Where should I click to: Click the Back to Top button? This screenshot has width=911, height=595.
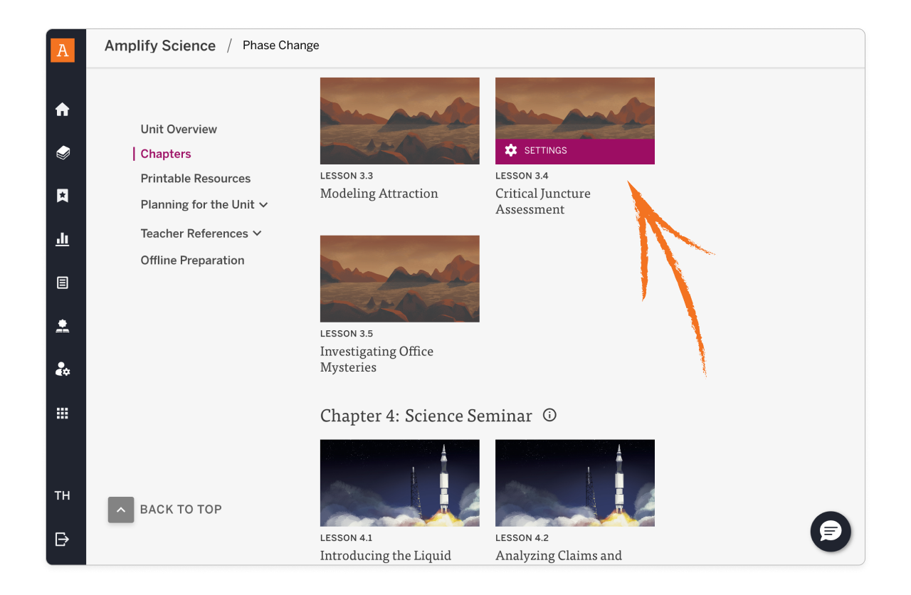(x=121, y=510)
